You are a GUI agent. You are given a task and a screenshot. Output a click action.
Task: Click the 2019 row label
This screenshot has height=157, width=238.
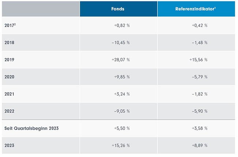(10, 60)
